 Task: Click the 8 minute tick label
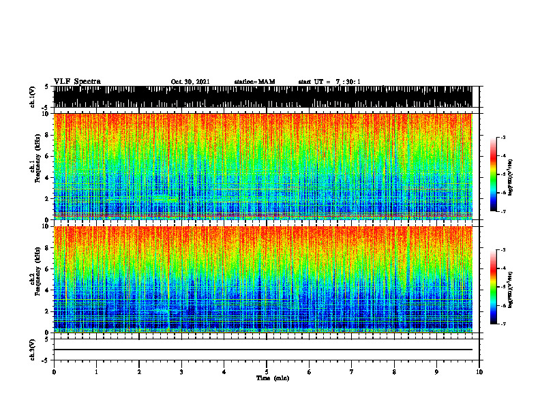coord(394,372)
